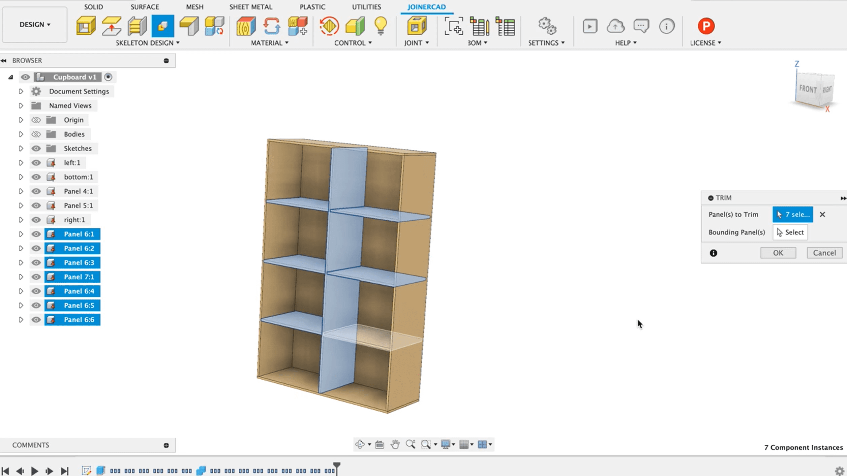
Task: Click the Joint box icon in toolbar
Action: [417, 26]
